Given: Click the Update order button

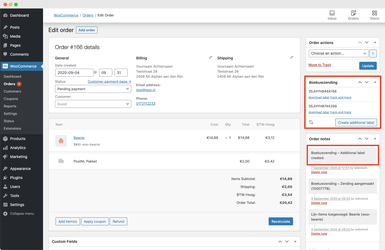Looking at the screenshot, I should [x=368, y=66].
